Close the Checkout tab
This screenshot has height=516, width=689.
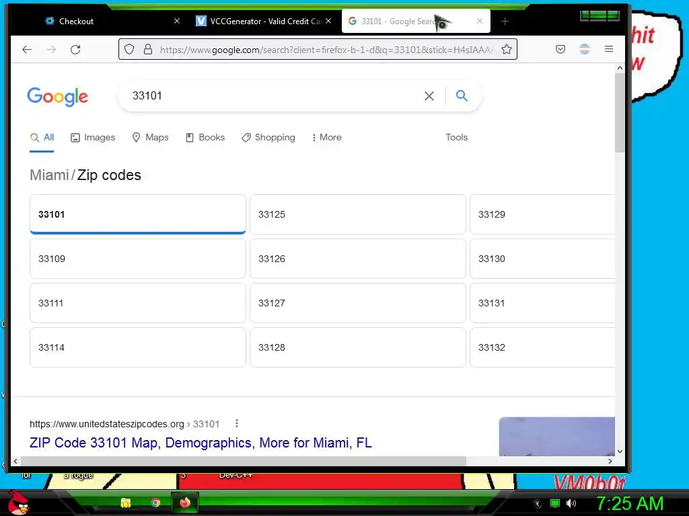[177, 21]
